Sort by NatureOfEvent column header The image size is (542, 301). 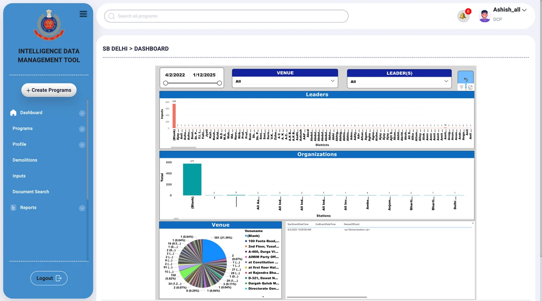tap(352, 224)
